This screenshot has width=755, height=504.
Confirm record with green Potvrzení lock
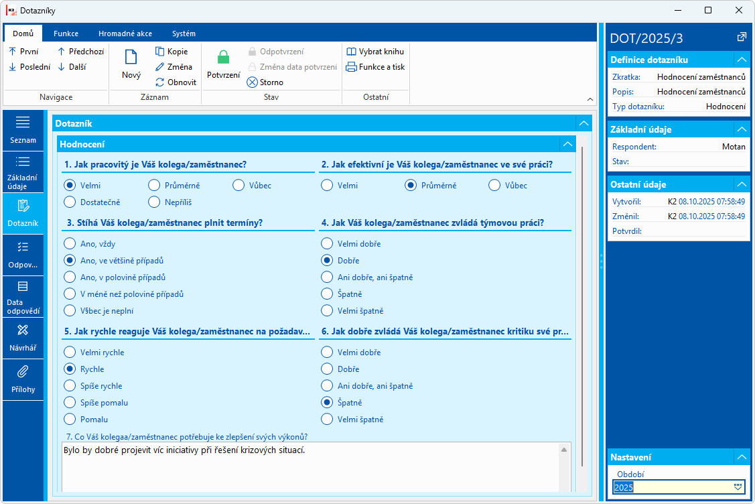point(224,64)
